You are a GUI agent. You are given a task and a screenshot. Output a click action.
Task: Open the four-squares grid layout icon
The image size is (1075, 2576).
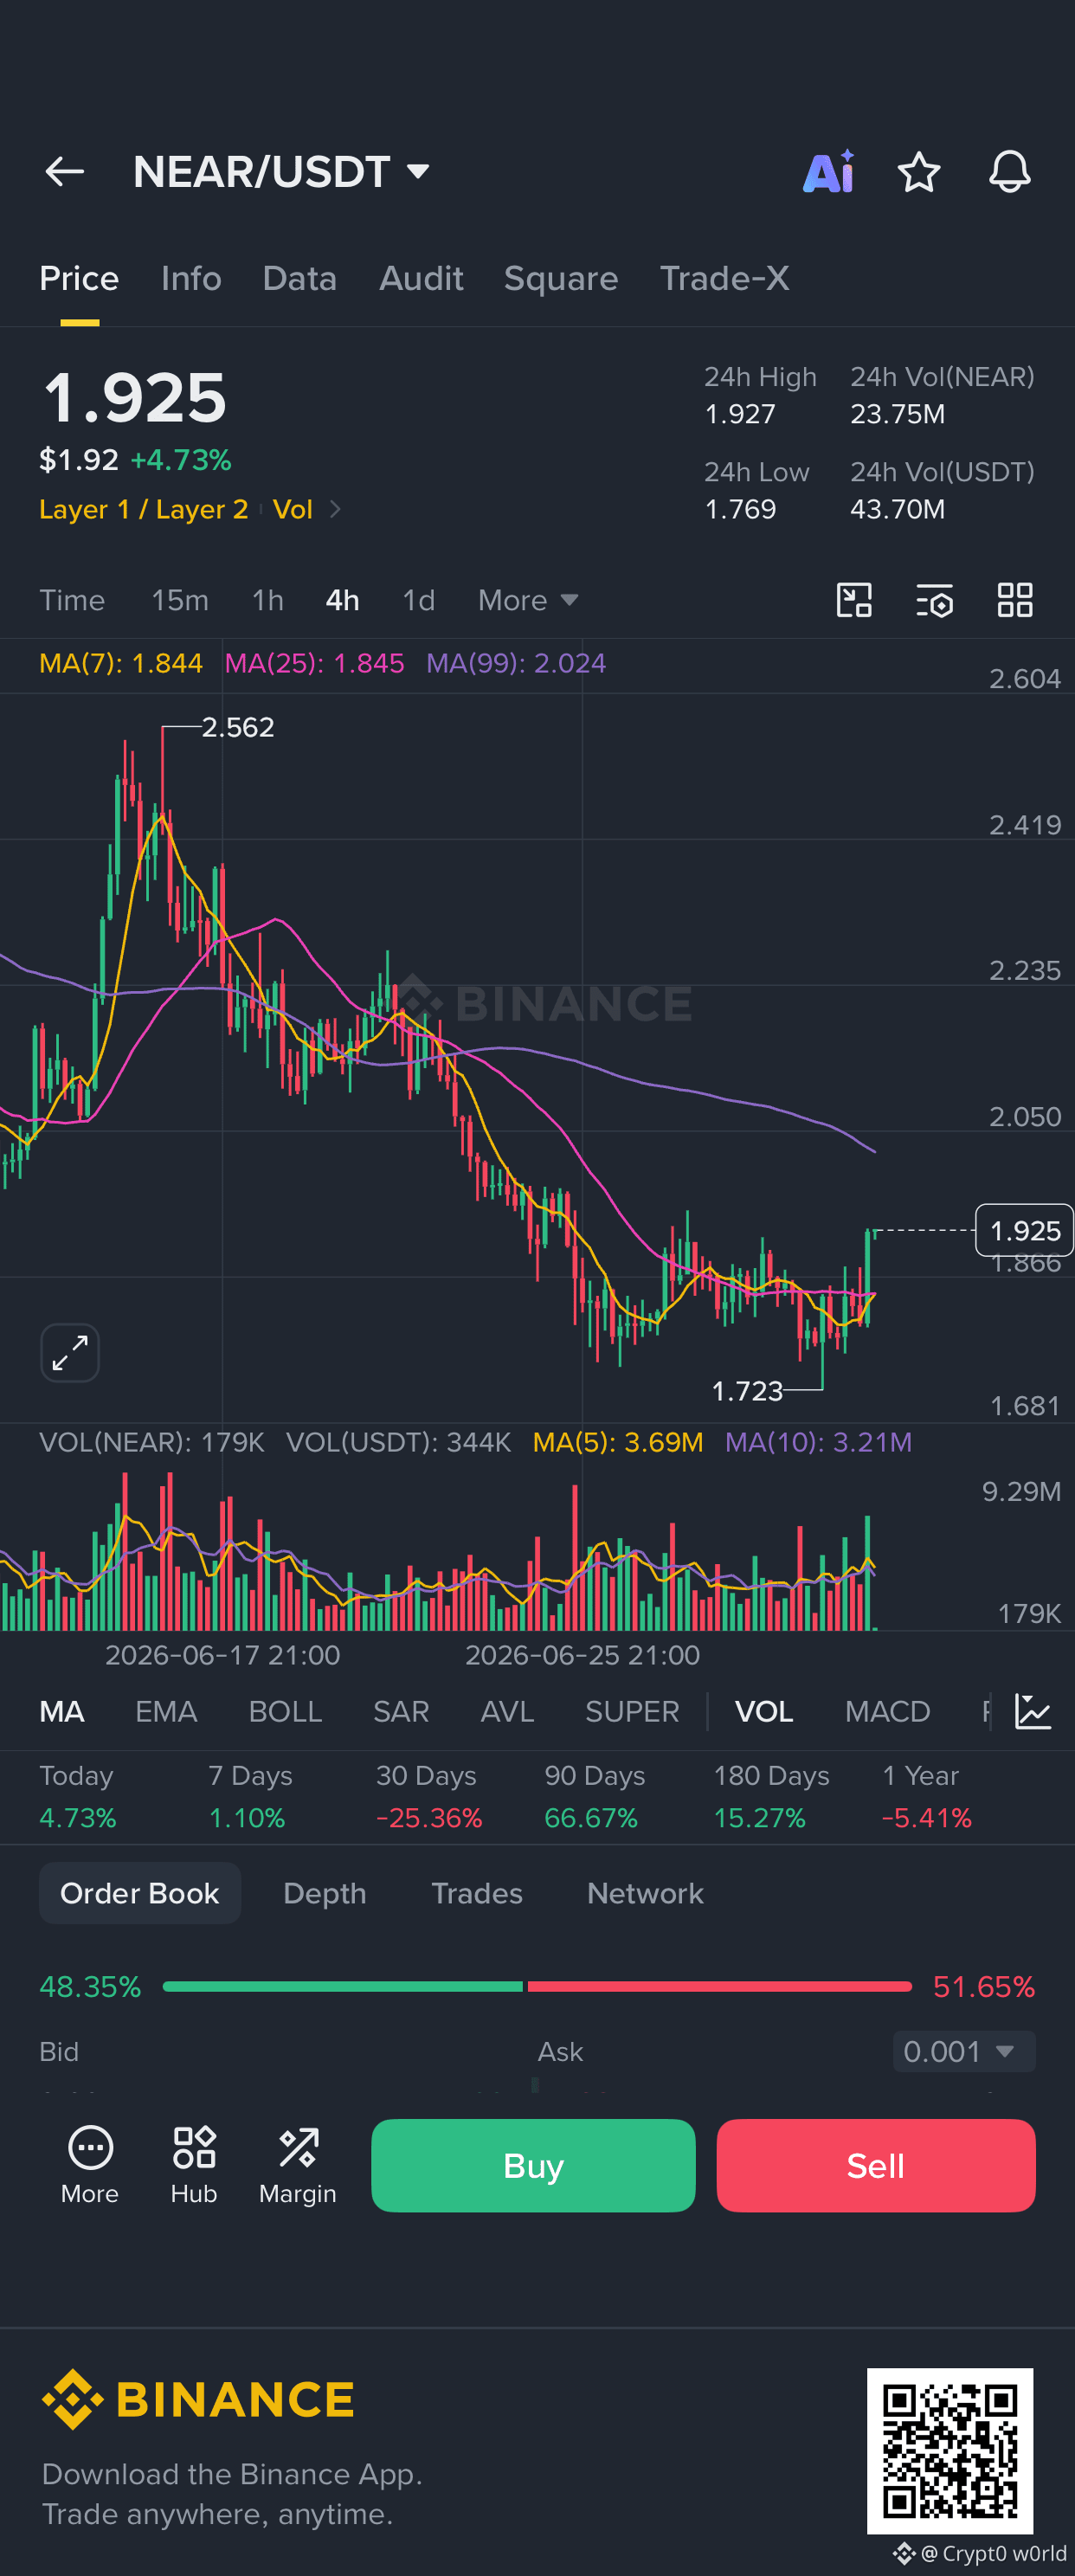(x=1014, y=600)
